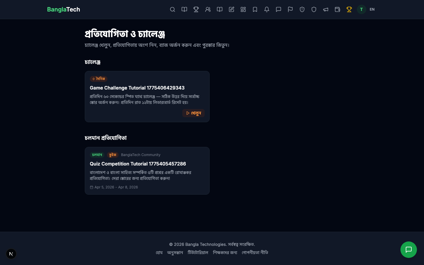Open bookmarks via the bookmark icon
Image resolution: width=424 pixels, height=265 pixels.
click(x=255, y=9)
